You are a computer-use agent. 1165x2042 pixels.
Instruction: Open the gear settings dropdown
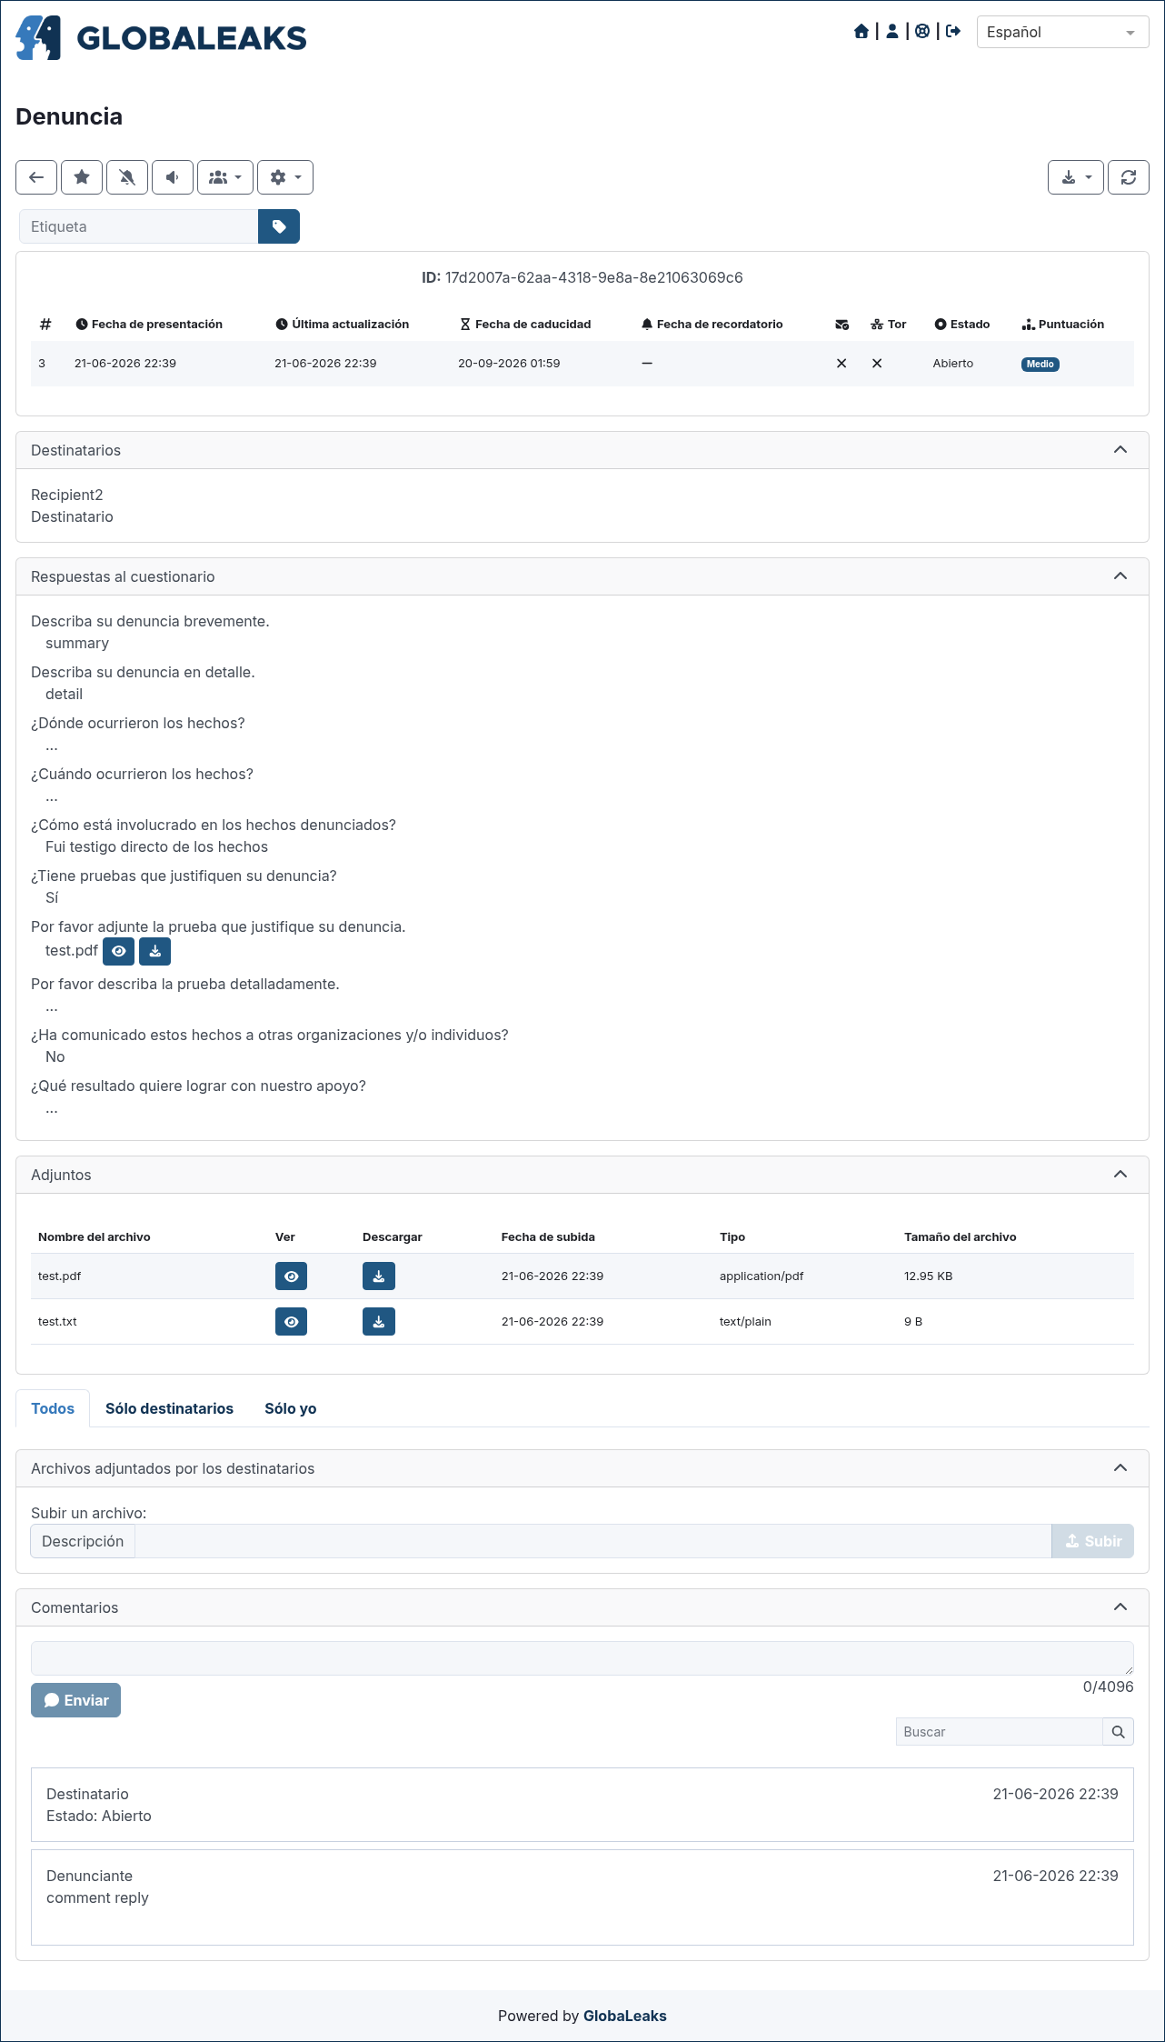point(285,177)
